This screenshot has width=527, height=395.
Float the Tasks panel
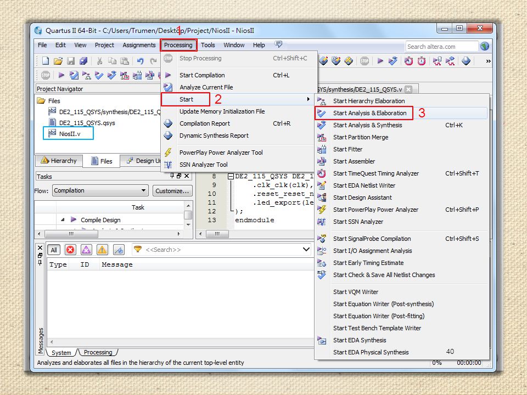pyautogui.click(x=179, y=176)
